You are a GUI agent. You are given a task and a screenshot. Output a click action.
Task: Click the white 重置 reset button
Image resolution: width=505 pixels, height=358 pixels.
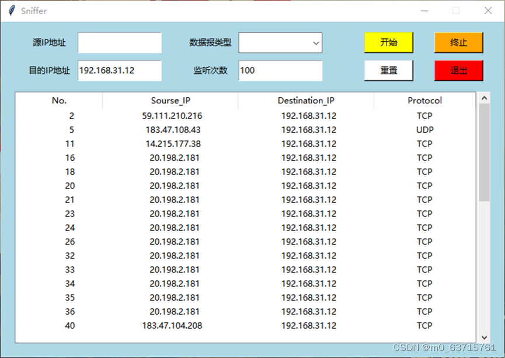(x=388, y=71)
